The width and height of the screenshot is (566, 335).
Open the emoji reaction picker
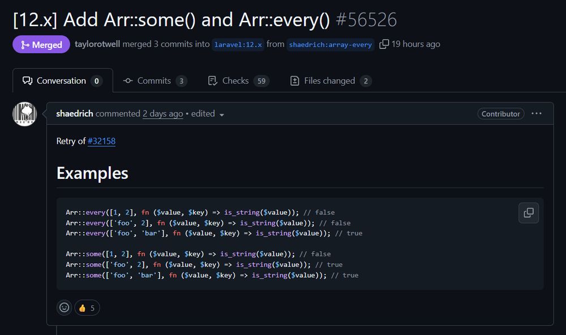coord(65,308)
